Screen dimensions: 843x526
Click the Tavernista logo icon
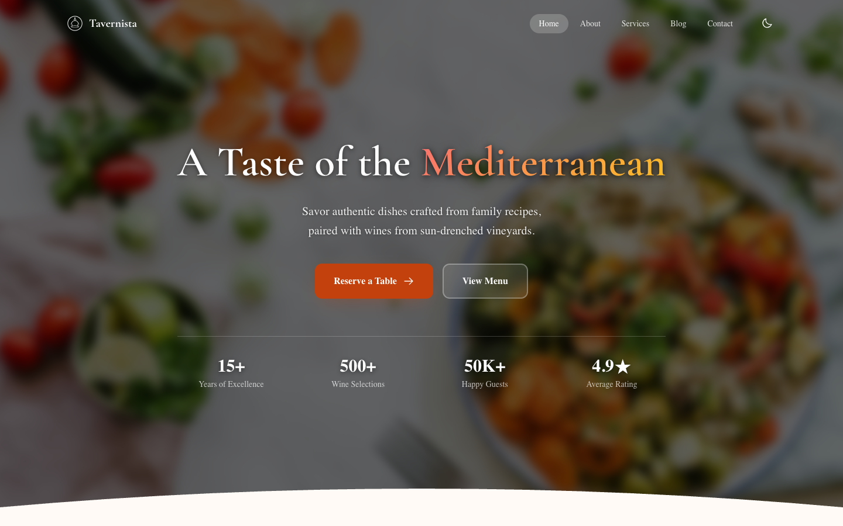coord(75,23)
